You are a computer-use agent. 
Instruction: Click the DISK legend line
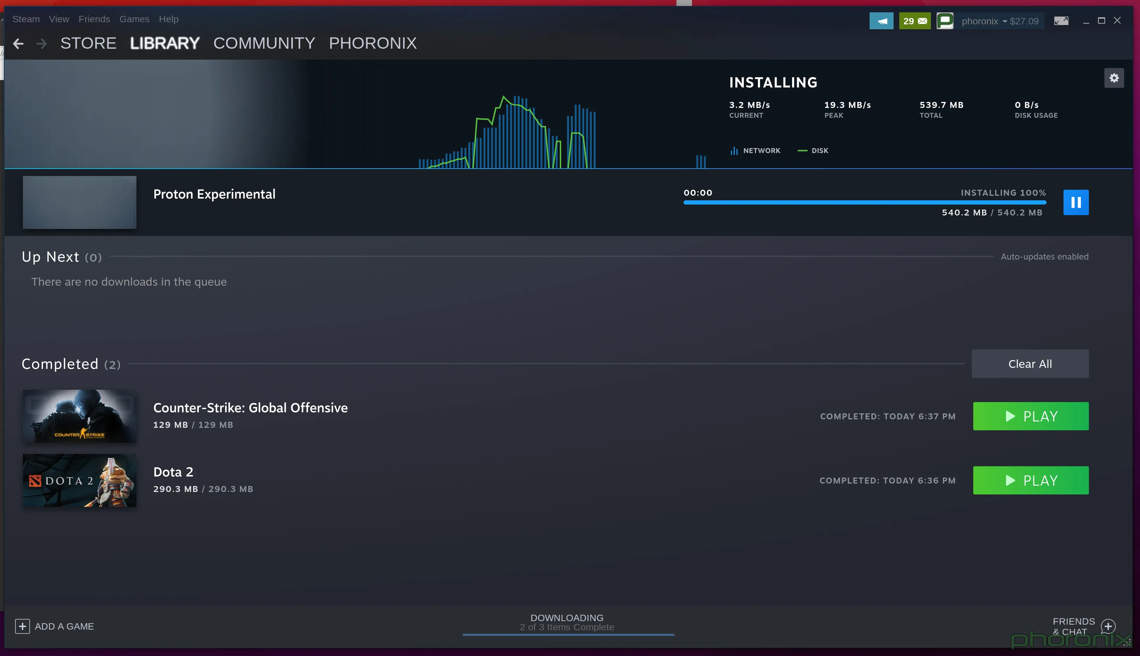point(802,151)
